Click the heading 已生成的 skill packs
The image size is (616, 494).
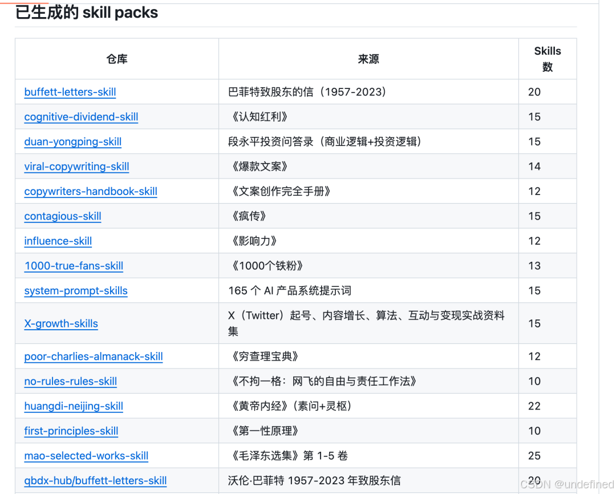pyautogui.click(x=87, y=13)
